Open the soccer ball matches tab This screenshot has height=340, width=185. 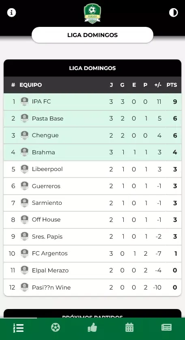[55, 327]
